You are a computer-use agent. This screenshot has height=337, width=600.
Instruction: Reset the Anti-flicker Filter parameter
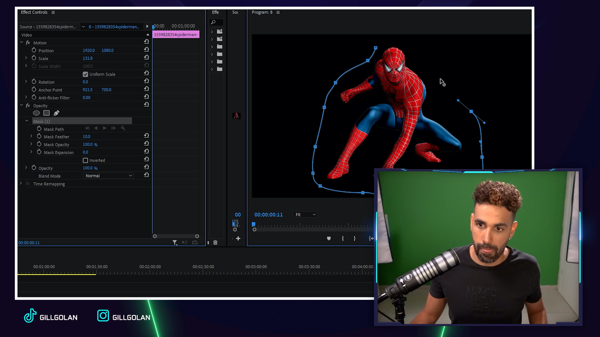pyautogui.click(x=146, y=97)
